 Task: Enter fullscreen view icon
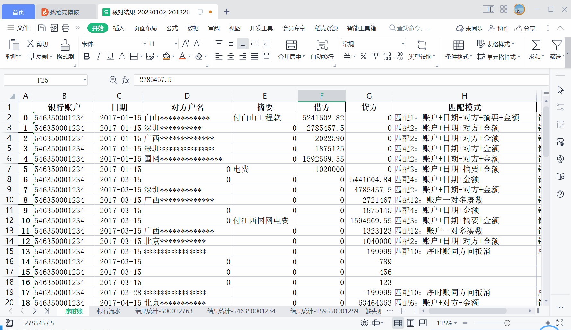click(x=560, y=323)
